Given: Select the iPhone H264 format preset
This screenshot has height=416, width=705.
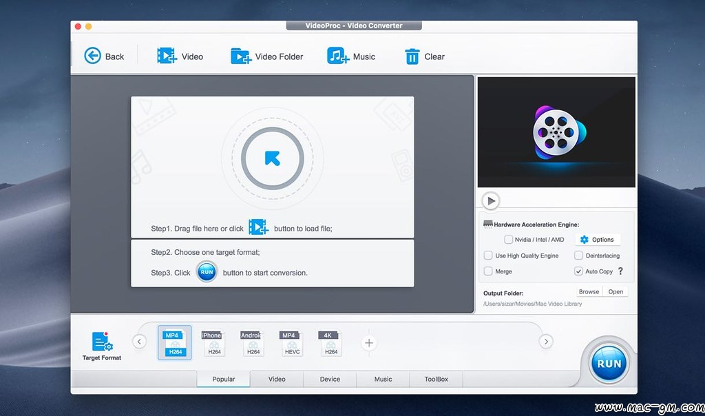Looking at the screenshot, I should [x=214, y=343].
